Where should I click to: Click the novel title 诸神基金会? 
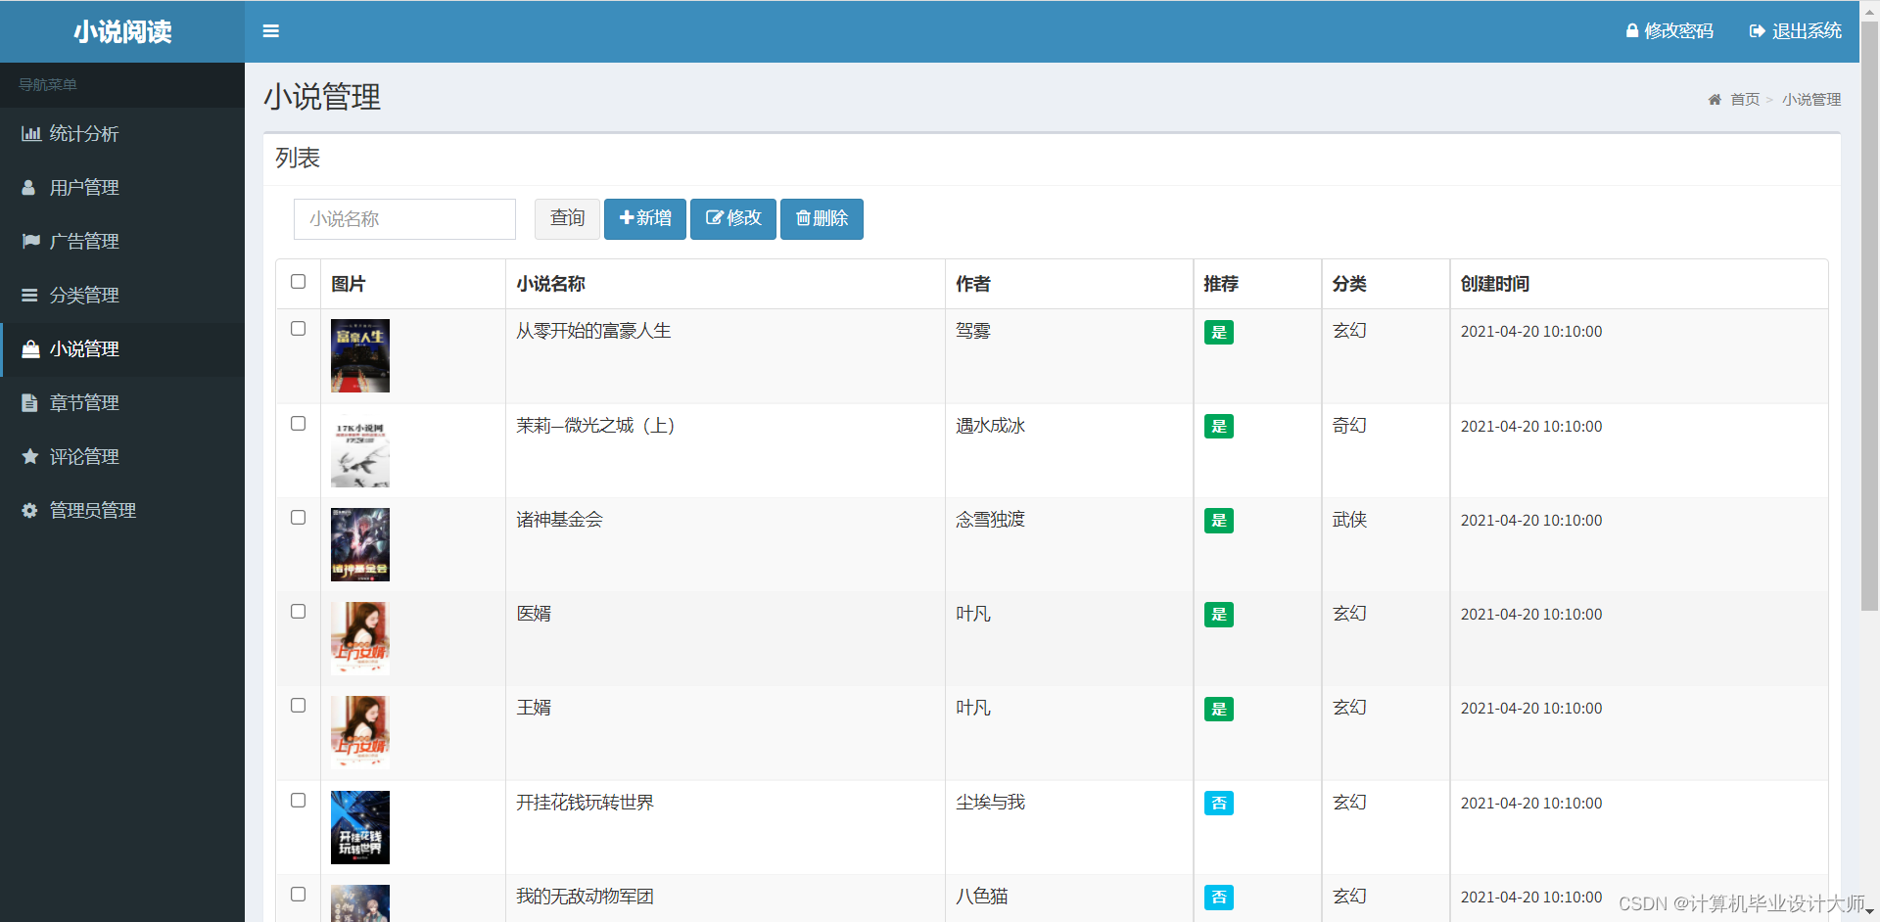tap(560, 521)
